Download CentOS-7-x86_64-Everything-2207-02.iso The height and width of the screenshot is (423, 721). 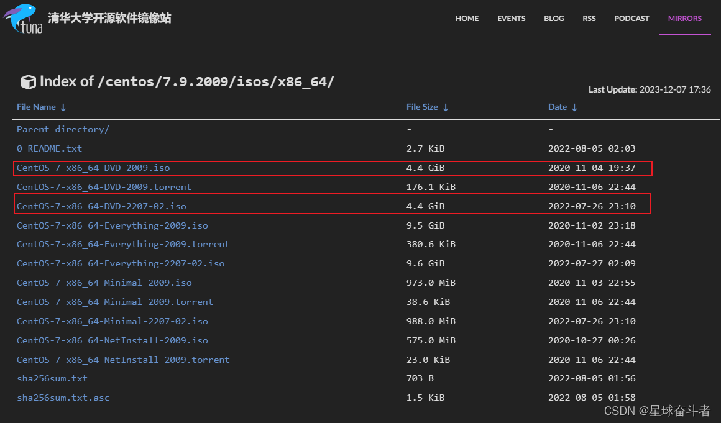tap(121, 263)
